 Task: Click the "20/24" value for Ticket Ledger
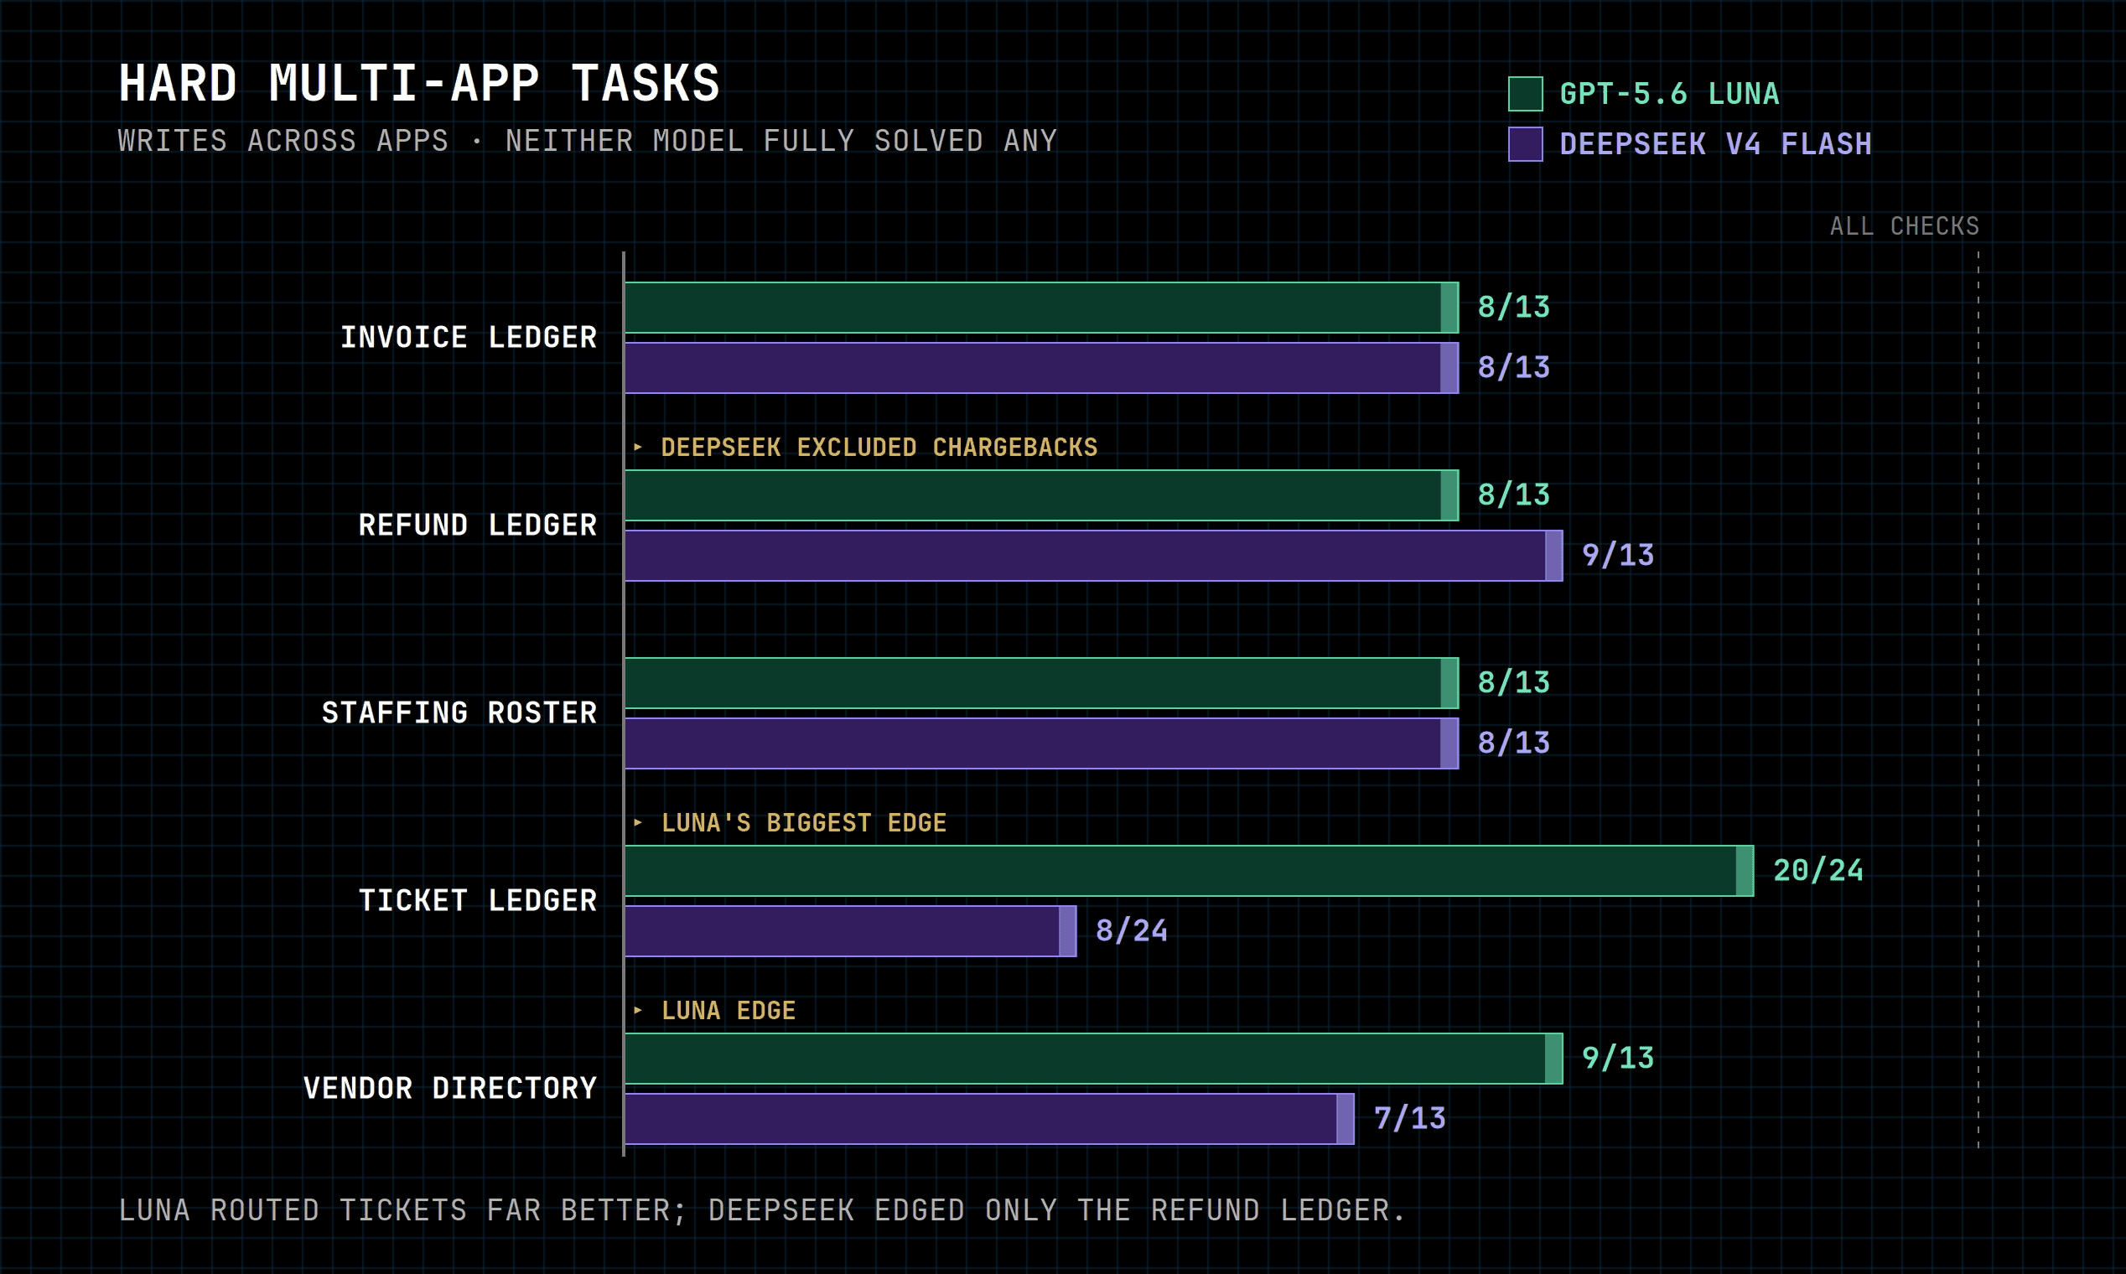[x=1817, y=871]
